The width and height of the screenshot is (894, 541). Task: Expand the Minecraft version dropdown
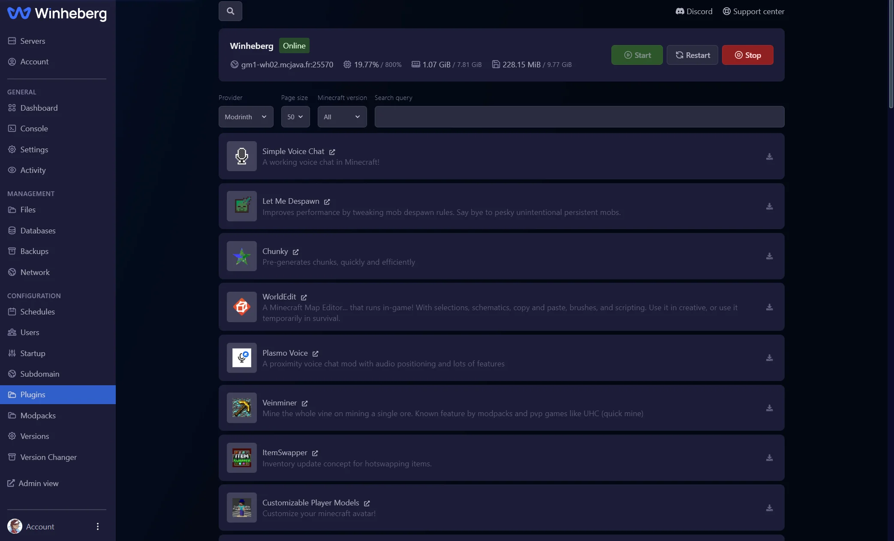pos(342,117)
